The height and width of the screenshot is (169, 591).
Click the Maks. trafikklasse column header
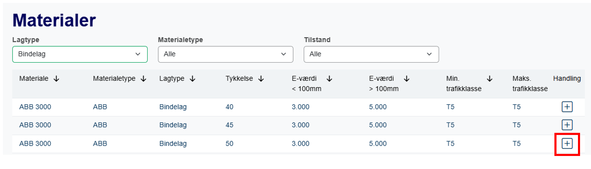pos(530,84)
